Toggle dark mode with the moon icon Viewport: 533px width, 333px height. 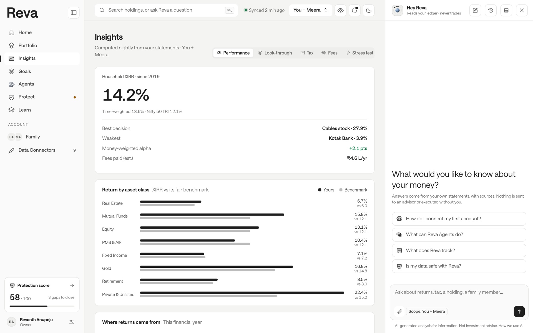(x=369, y=10)
